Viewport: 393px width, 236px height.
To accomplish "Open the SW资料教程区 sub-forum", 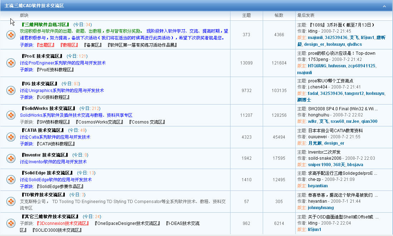I will pyautogui.click(x=53, y=122).
